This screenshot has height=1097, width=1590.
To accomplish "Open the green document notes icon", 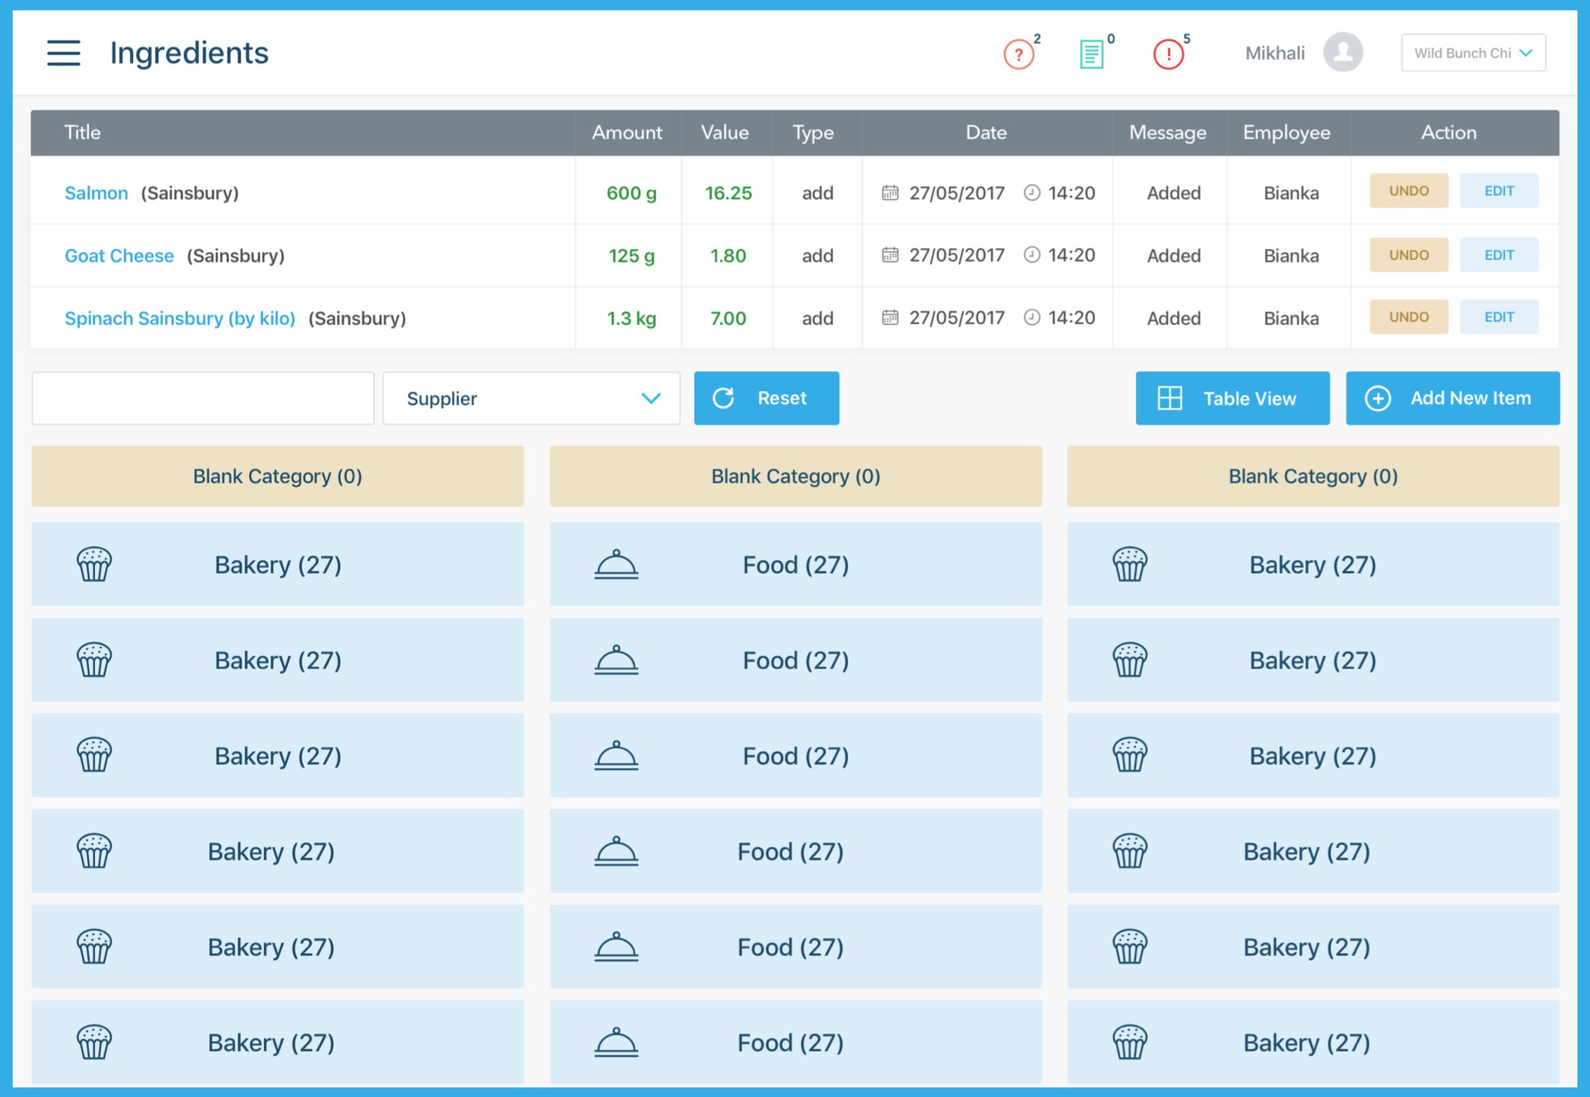I will 1091,55.
